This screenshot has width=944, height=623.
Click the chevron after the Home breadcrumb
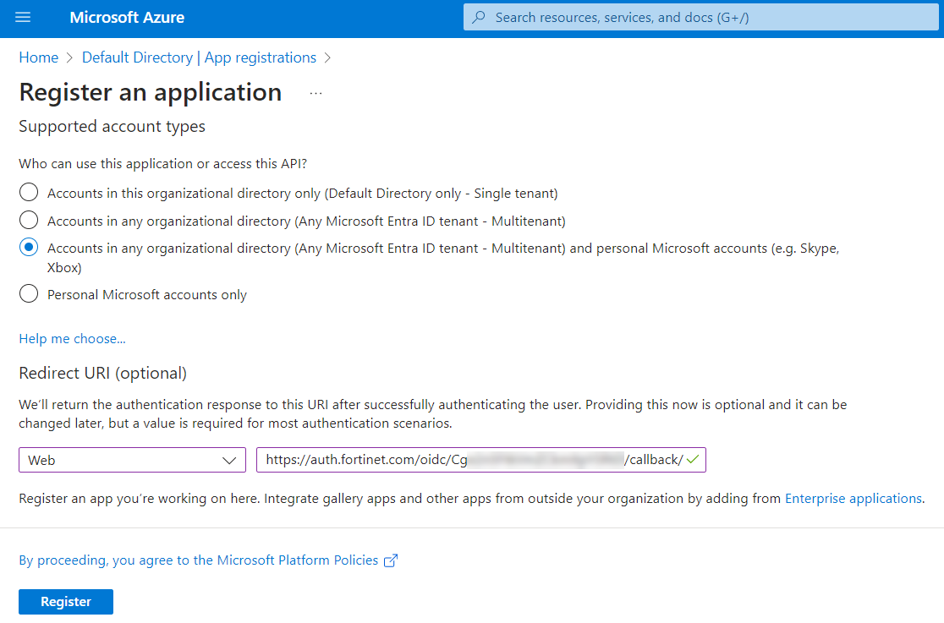click(x=70, y=58)
